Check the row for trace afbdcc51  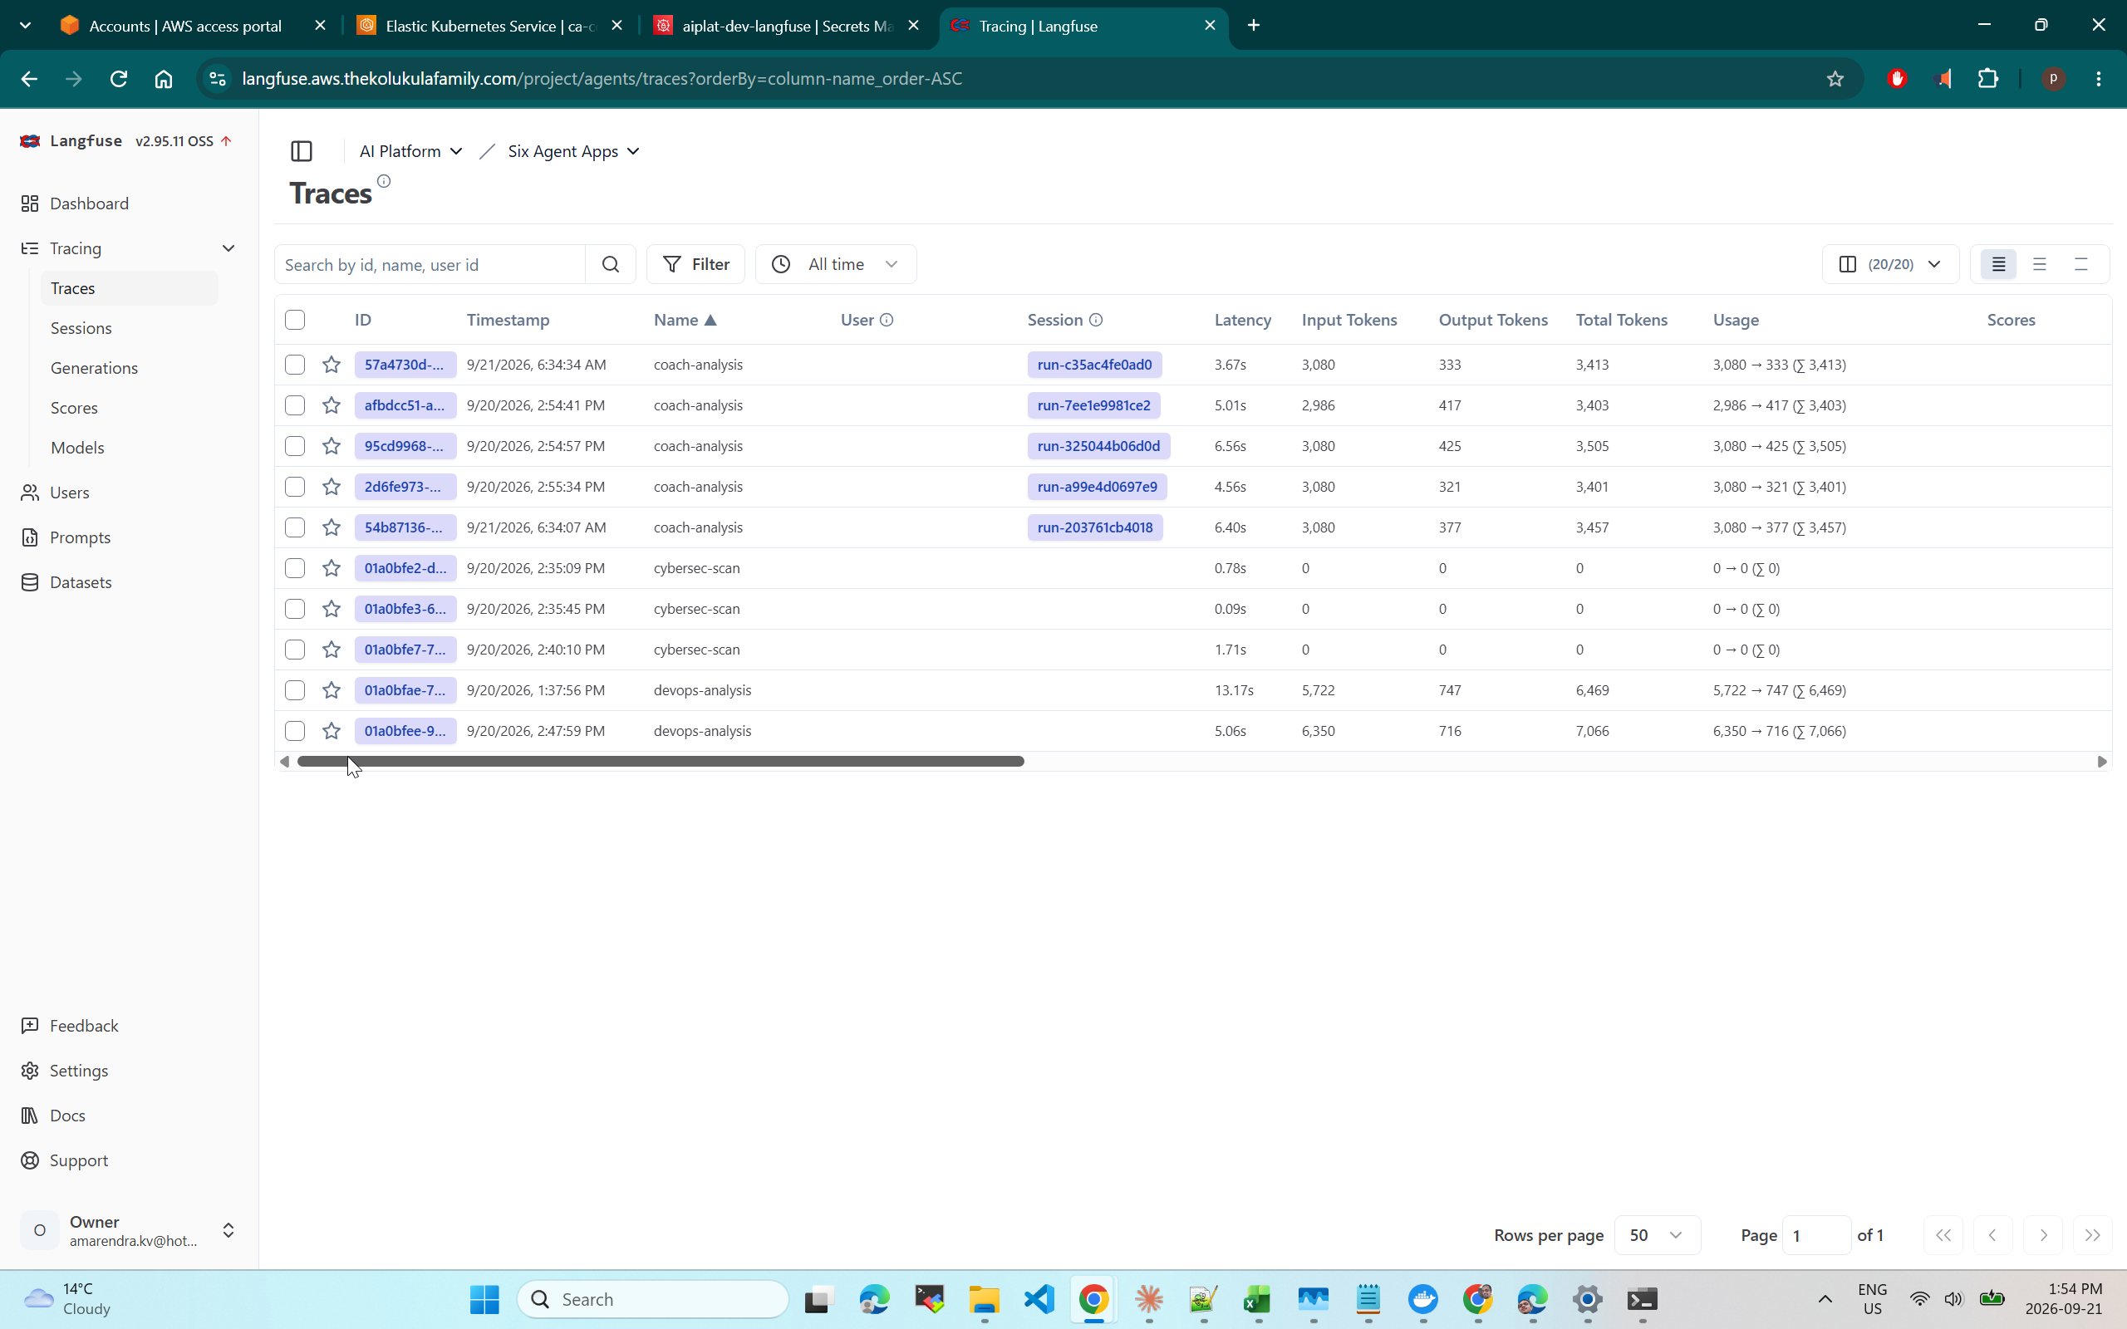coord(295,405)
